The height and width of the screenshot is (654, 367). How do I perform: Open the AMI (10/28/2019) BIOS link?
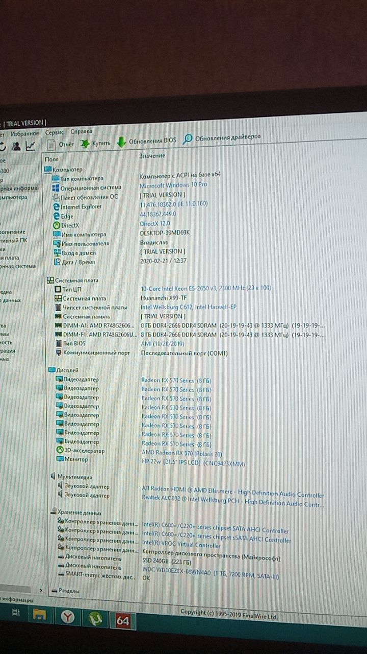tap(162, 344)
